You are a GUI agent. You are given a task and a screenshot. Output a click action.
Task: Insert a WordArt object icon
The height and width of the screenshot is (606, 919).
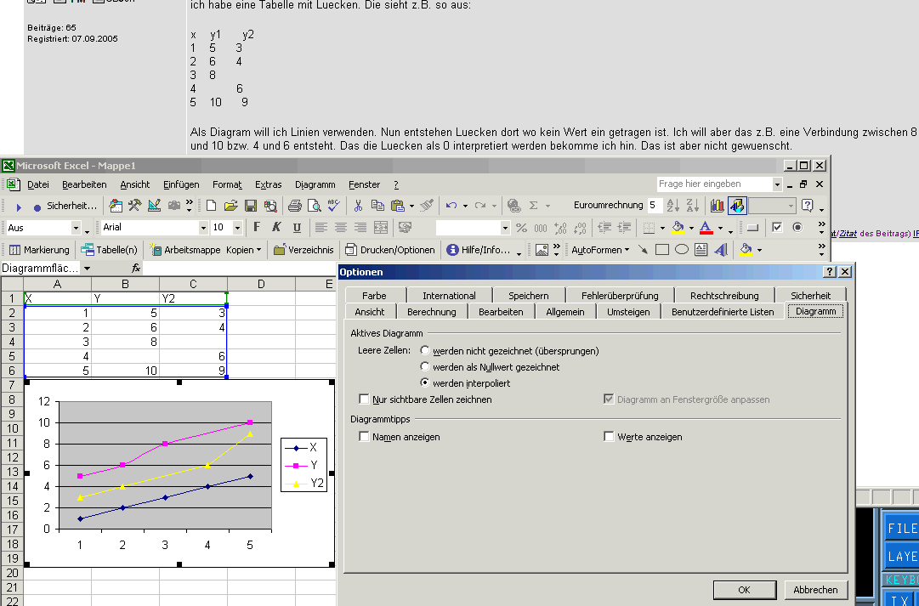click(x=721, y=250)
